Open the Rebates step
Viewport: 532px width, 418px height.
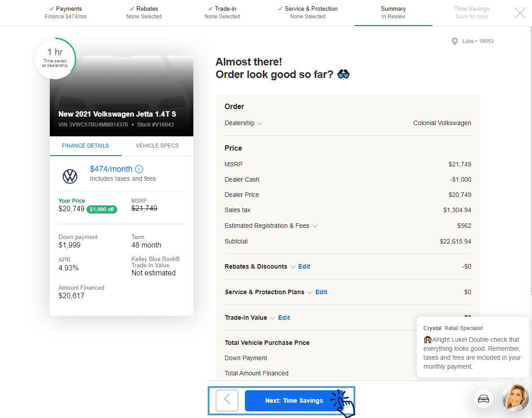144,13
